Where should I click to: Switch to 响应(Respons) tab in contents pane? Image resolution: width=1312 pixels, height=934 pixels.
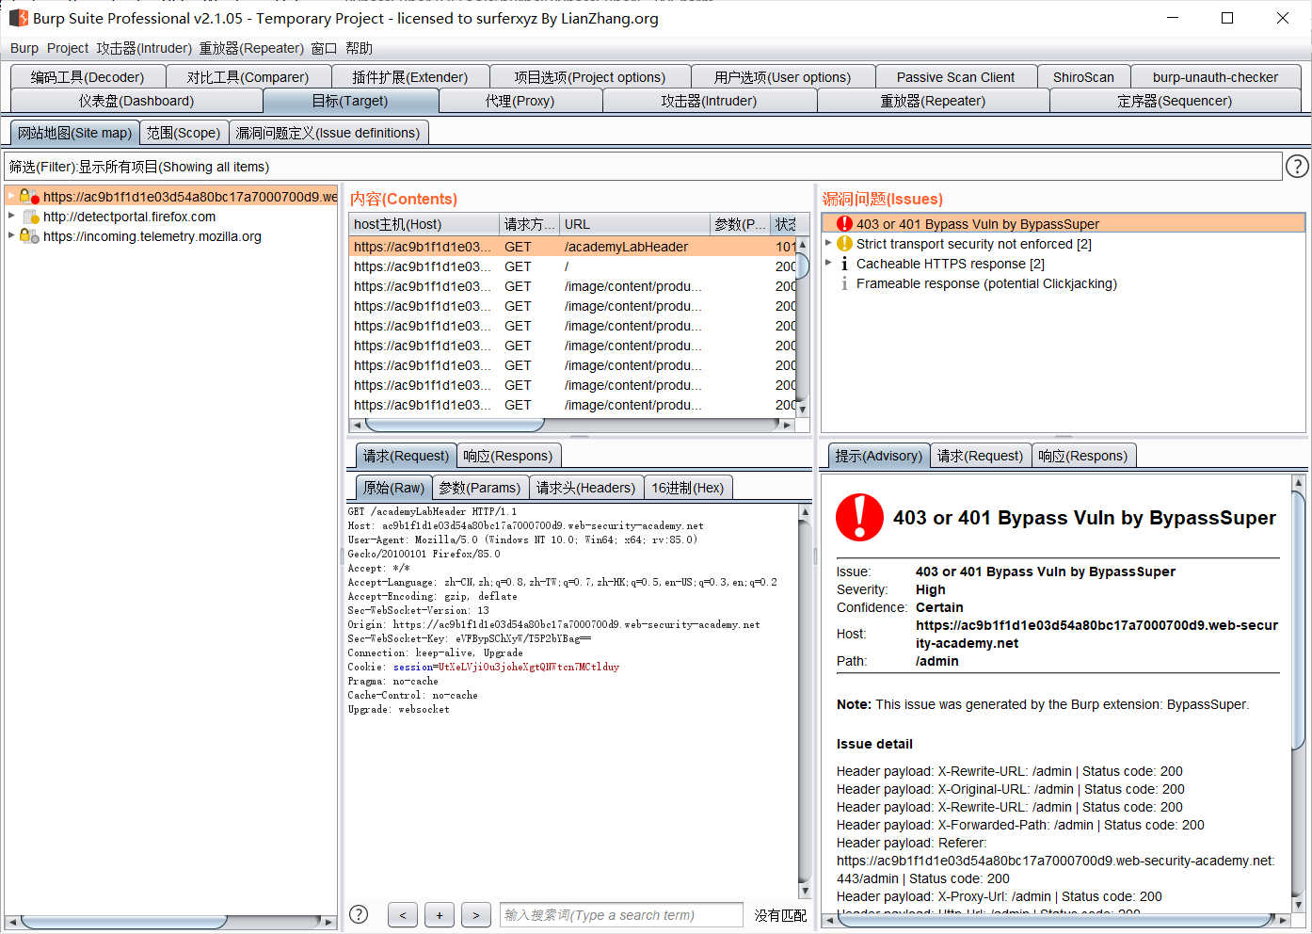pyautogui.click(x=508, y=456)
